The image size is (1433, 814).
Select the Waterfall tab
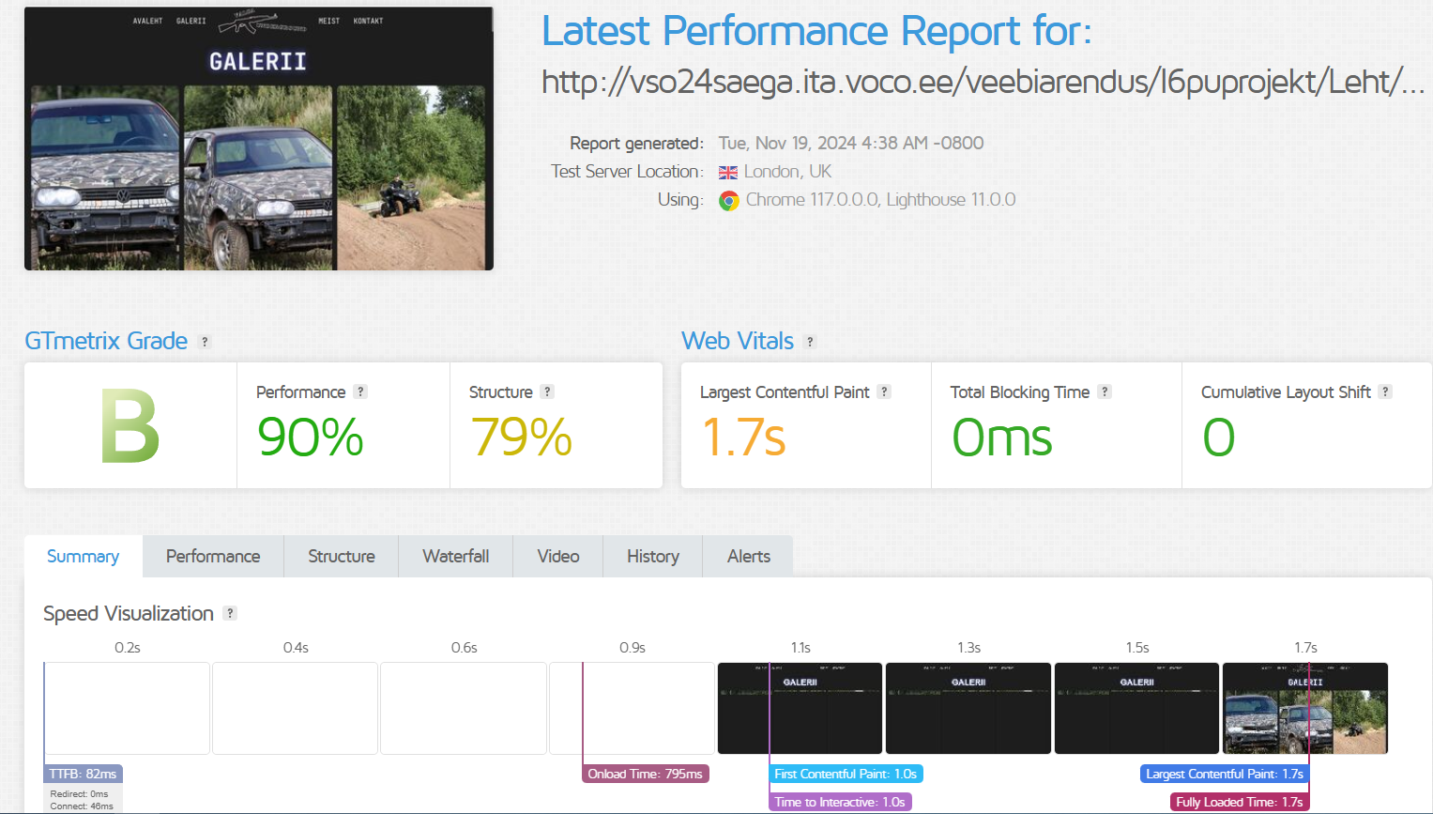456,557
